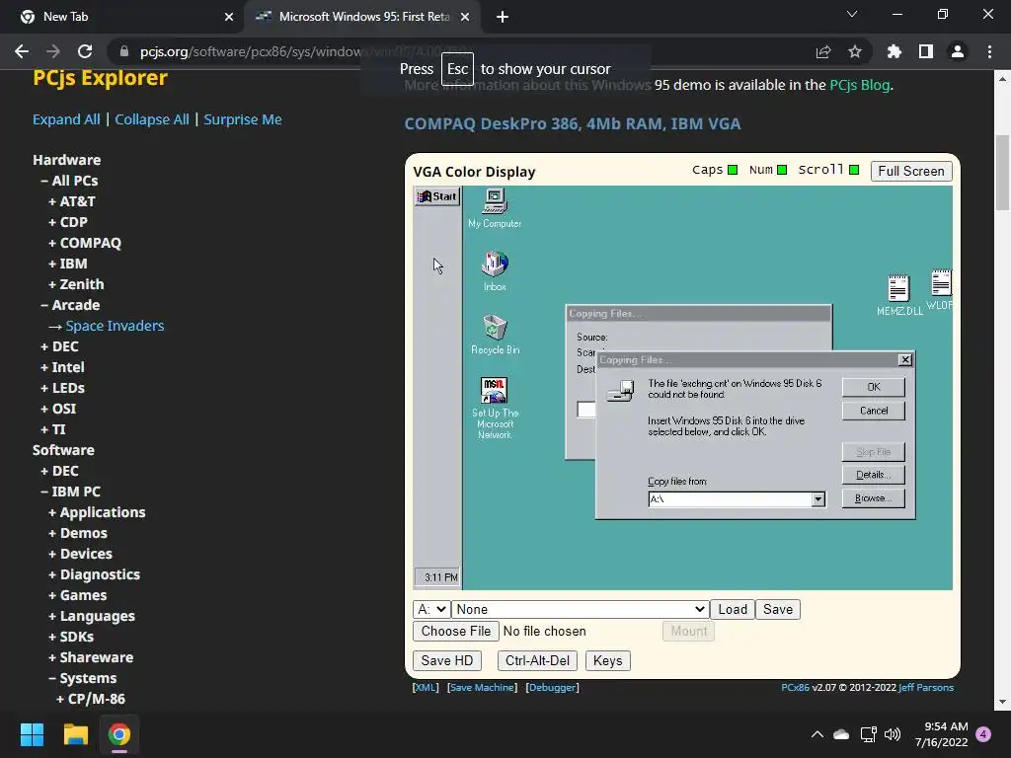Open the Windows Start menu in taskbar

[32, 734]
